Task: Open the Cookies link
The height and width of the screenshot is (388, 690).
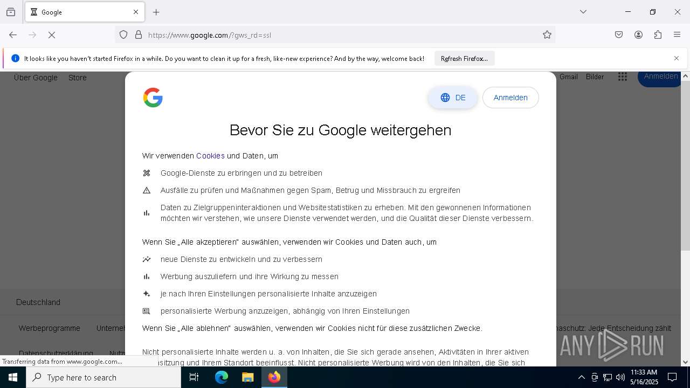Action: 210,156
